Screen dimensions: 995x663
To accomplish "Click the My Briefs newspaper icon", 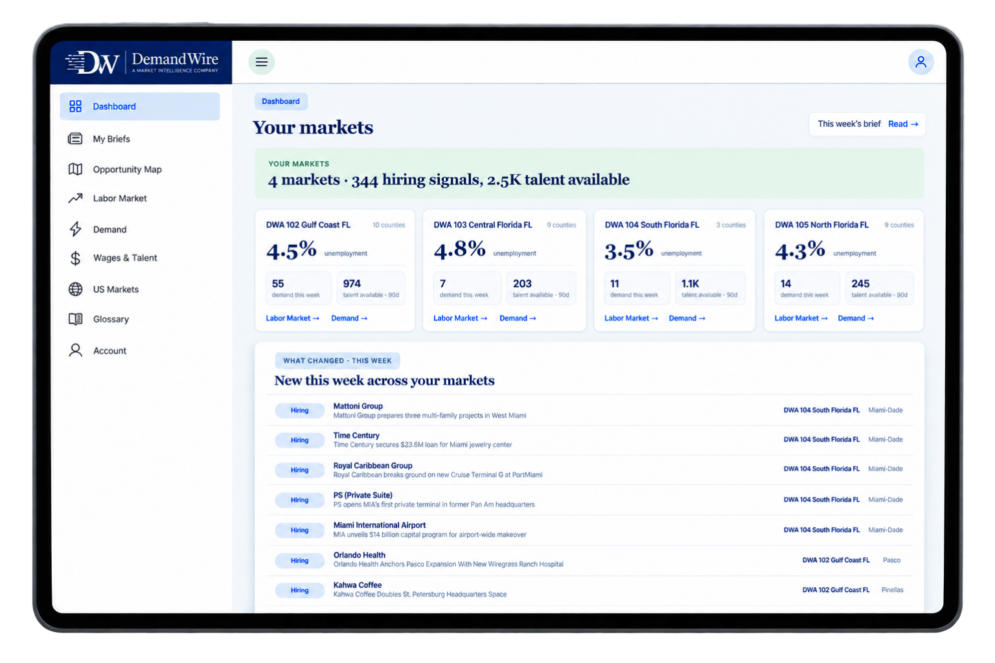I will [76, 139].
